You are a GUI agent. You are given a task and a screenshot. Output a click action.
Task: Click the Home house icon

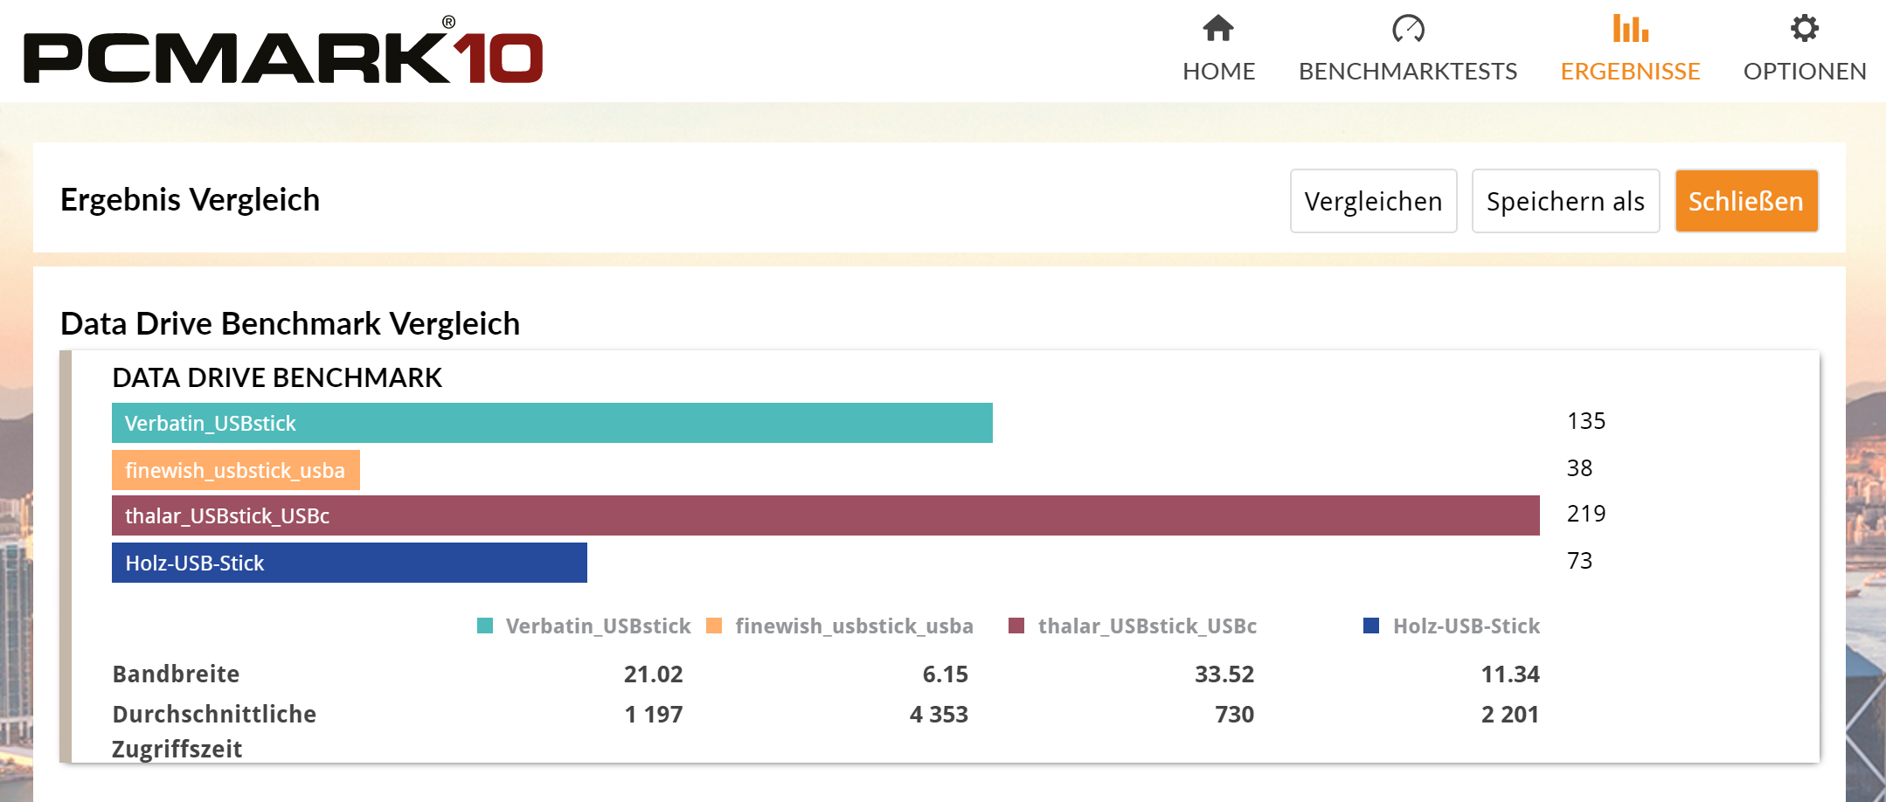(1217, 29)
